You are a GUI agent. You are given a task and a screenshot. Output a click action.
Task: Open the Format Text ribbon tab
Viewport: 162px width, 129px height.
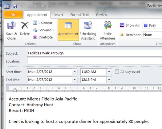coord(79,15)
